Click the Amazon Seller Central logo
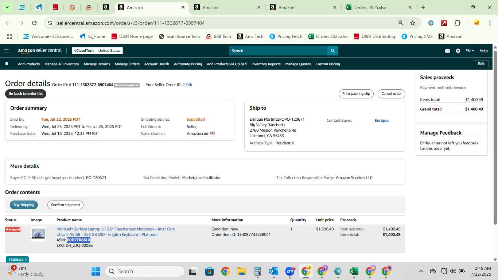 click(x=40, y=51)
